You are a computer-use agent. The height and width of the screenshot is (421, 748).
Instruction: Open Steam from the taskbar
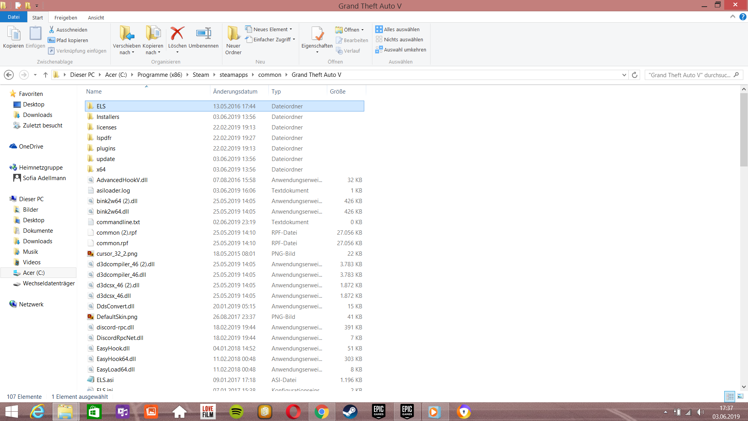click(349, 412)
